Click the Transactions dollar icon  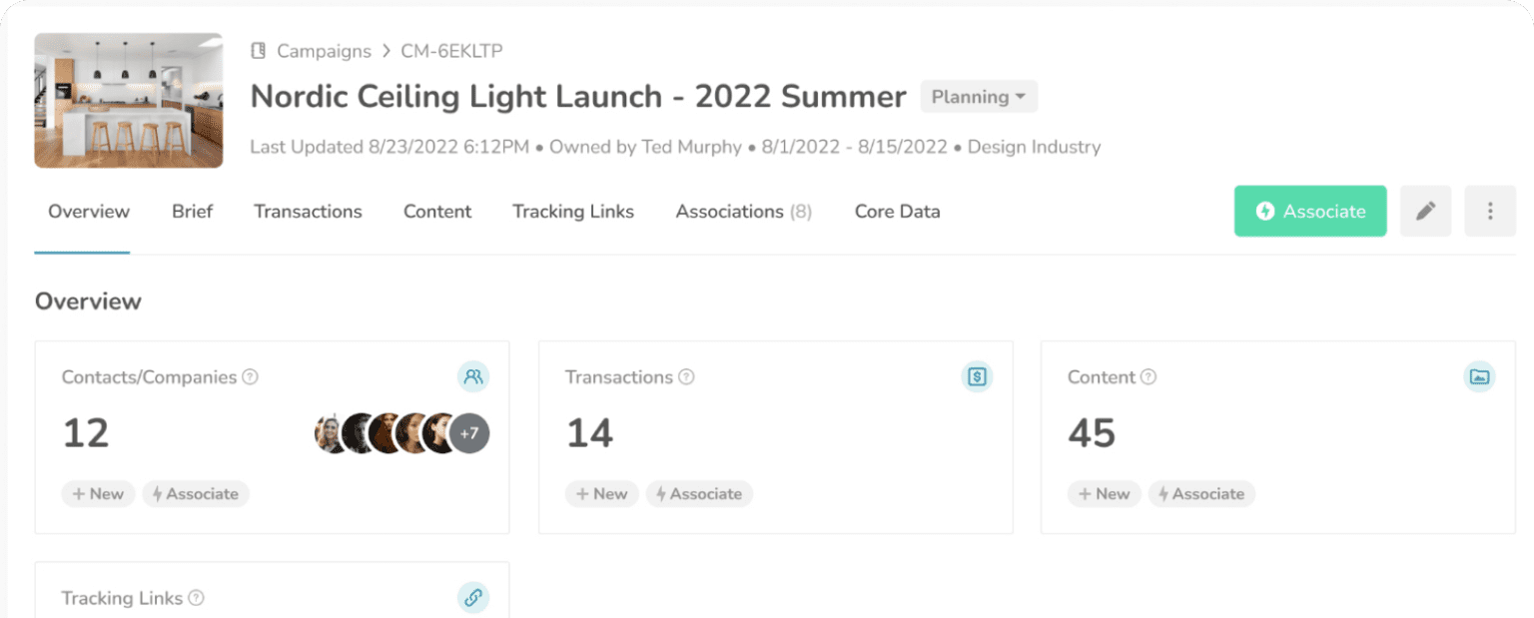pos(977,376)
